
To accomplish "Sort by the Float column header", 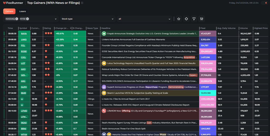I will click(x=203, y=28).
